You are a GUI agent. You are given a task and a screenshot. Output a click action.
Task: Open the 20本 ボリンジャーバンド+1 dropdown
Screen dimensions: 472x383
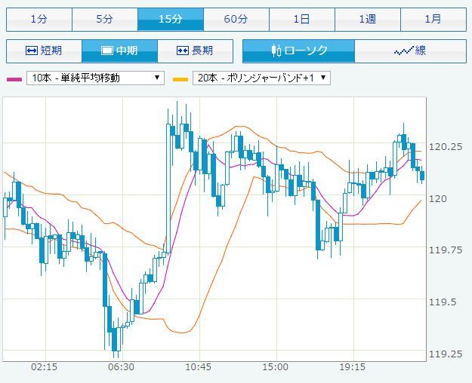coord(261,78)
